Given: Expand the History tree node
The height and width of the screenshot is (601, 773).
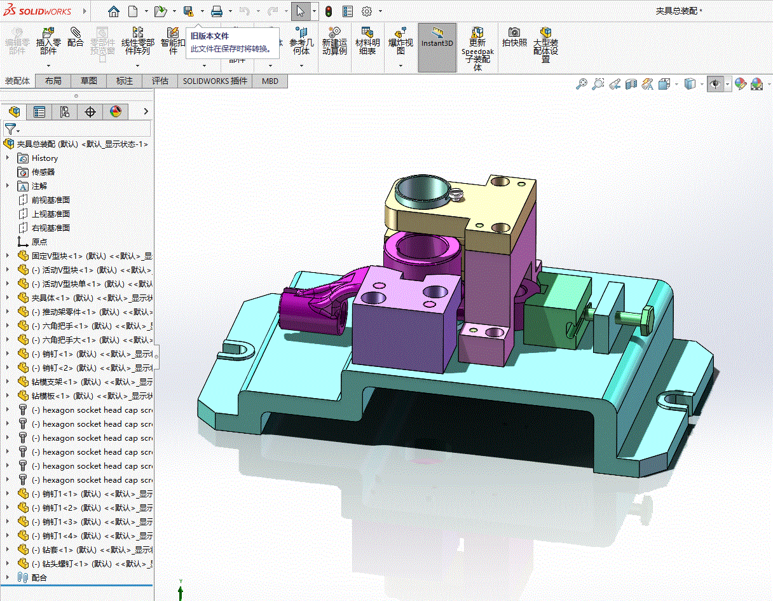Looking at the screenshot, I should (x=8, y=158).
